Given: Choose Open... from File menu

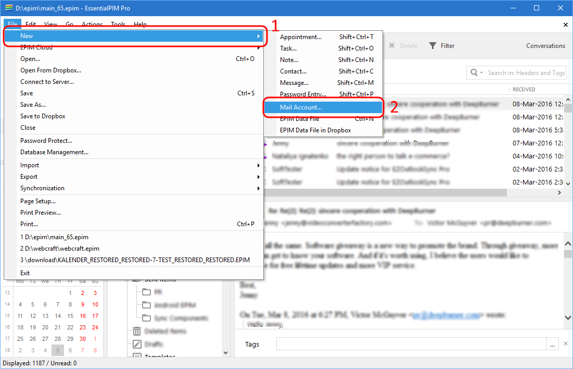Looking at the screenshot, I should (x=134, y=59).
